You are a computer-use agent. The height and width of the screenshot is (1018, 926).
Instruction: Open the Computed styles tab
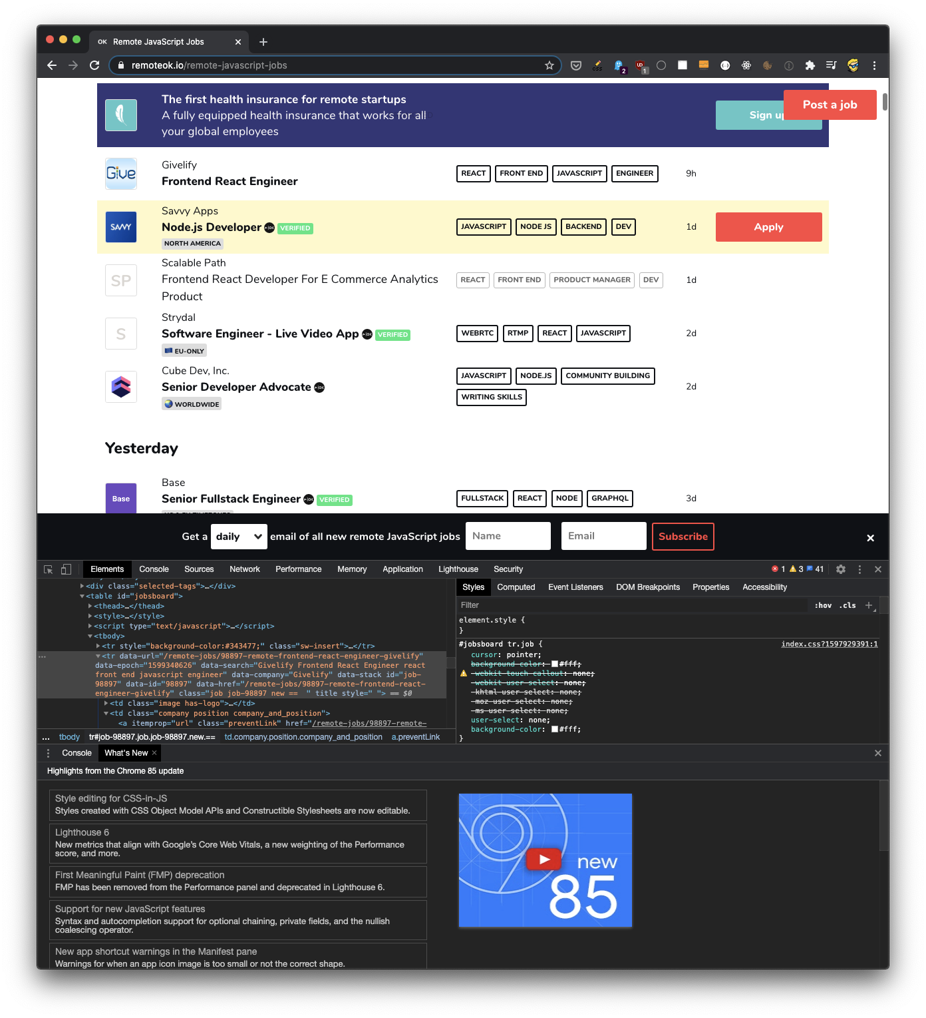(516, 587)
